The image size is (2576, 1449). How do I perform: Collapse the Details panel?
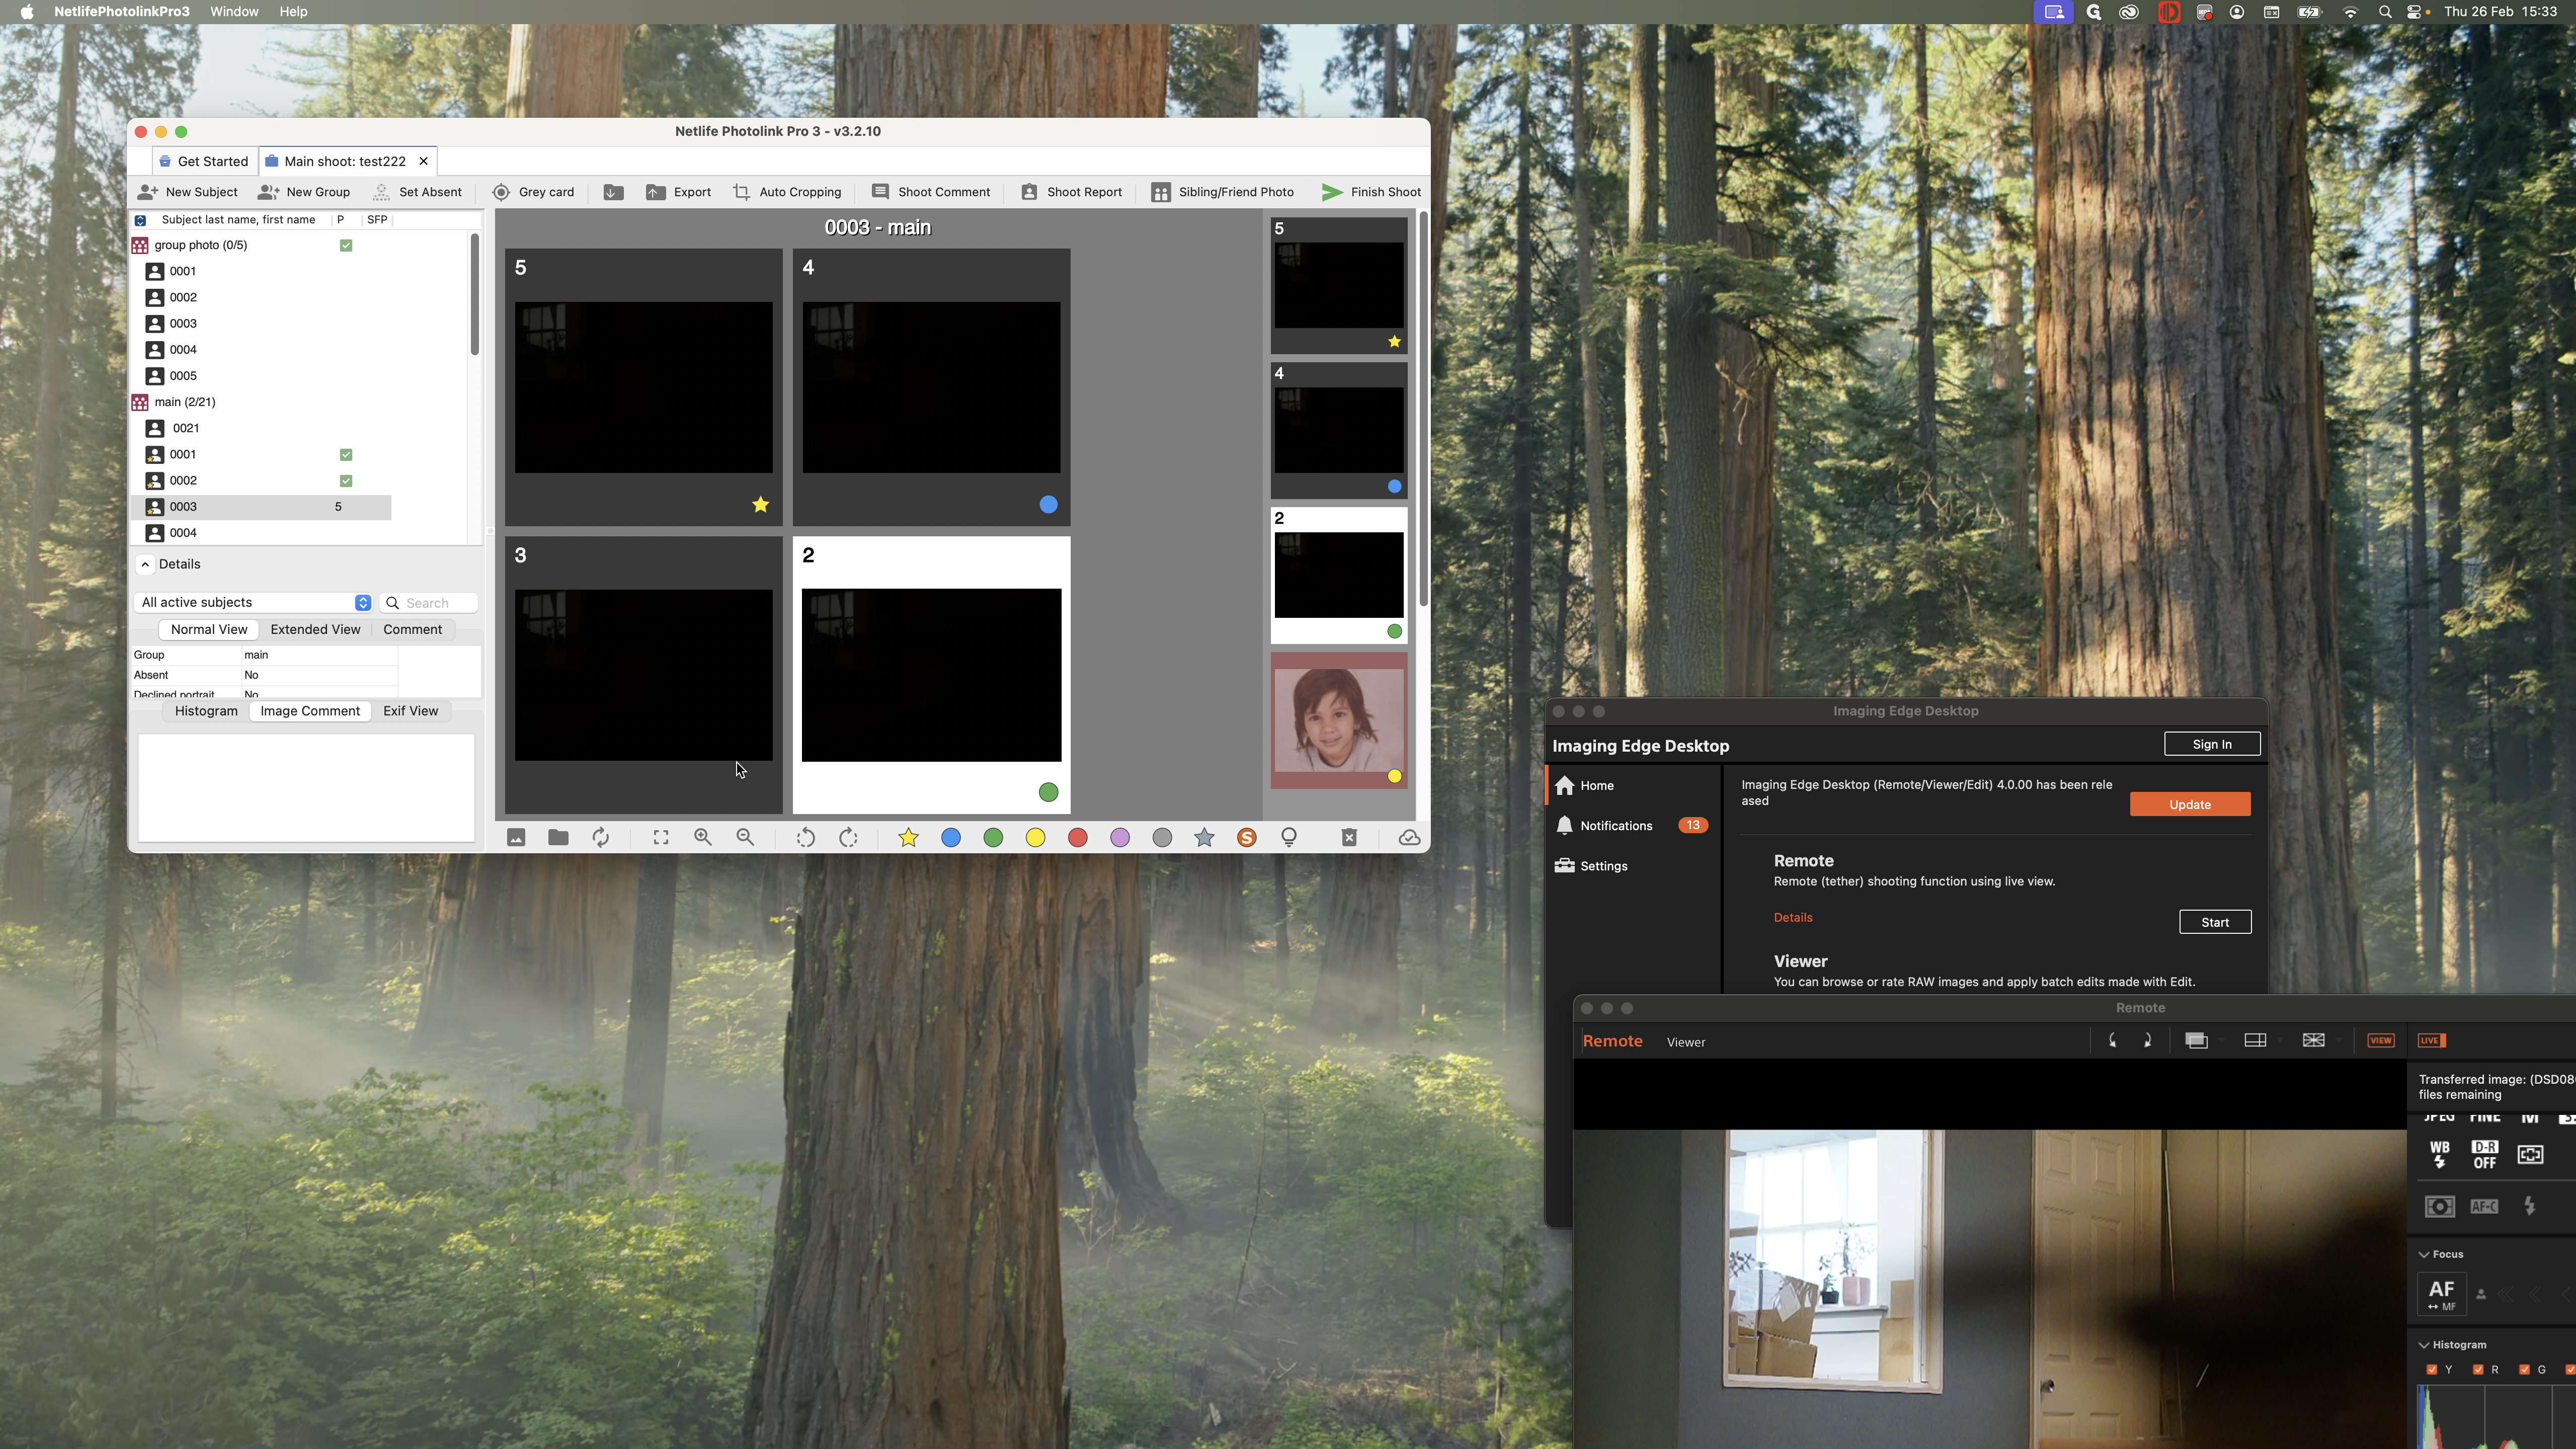[x=145, y=564]
